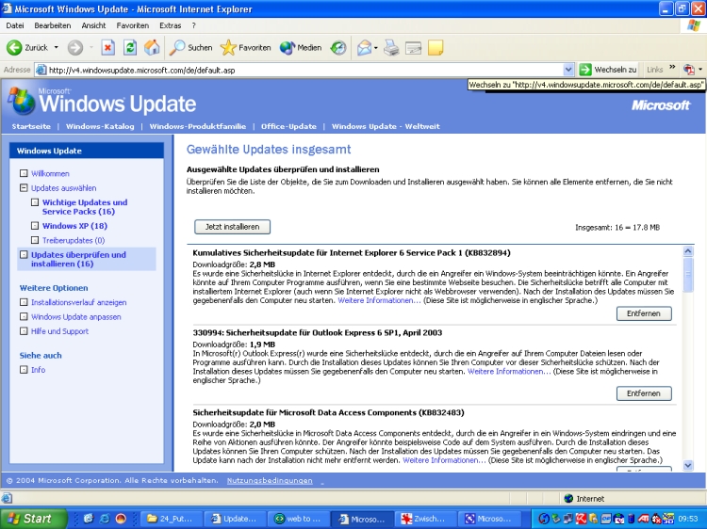Screen dimensions: 707x529
Task: Open the Ansicht menu
Action: (x=93, y=25)
